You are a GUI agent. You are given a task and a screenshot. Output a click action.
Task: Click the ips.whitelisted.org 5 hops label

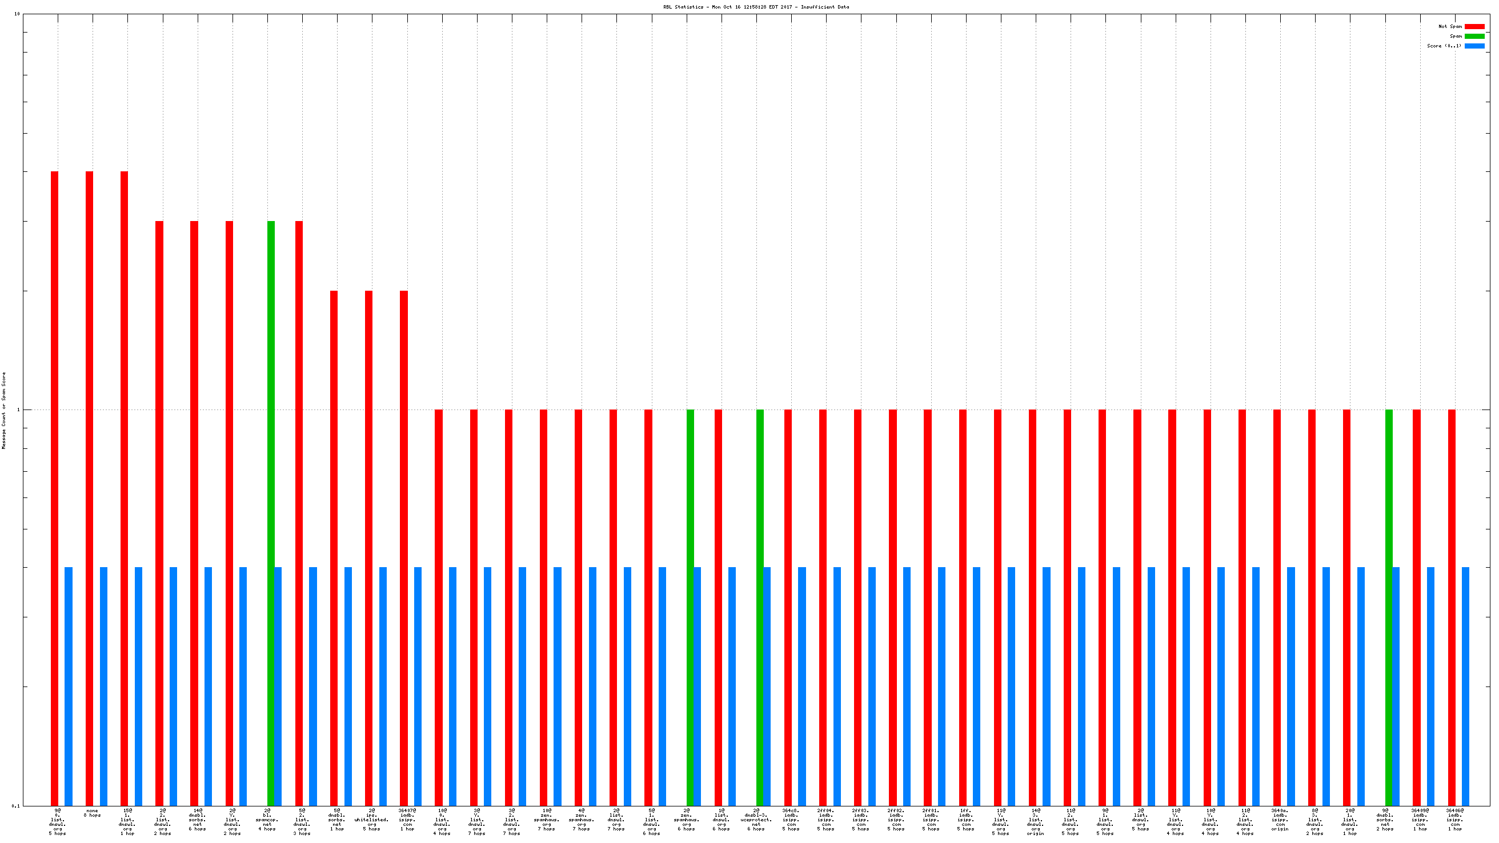tap(371, 820)
